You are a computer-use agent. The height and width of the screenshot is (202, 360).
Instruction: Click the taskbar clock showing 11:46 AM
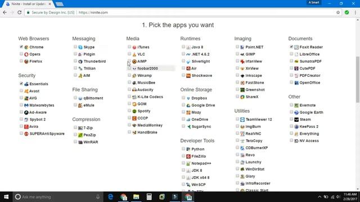click(350, 197)
